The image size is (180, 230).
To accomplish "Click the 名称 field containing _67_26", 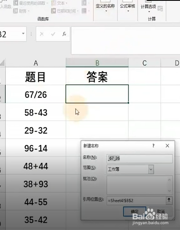I will coord(140,158).
